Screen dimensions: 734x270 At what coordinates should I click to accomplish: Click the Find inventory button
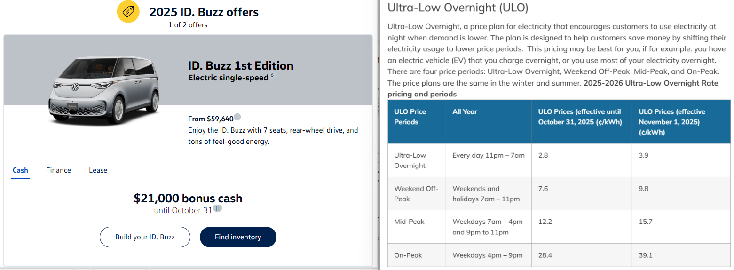pyautogui.click(x=238, y=237)
